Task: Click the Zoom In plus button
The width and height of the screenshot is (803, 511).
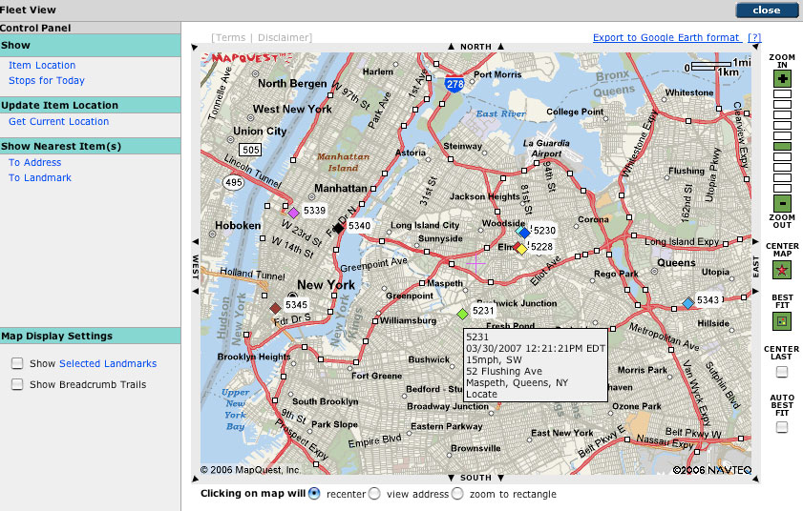Action: 782,79
